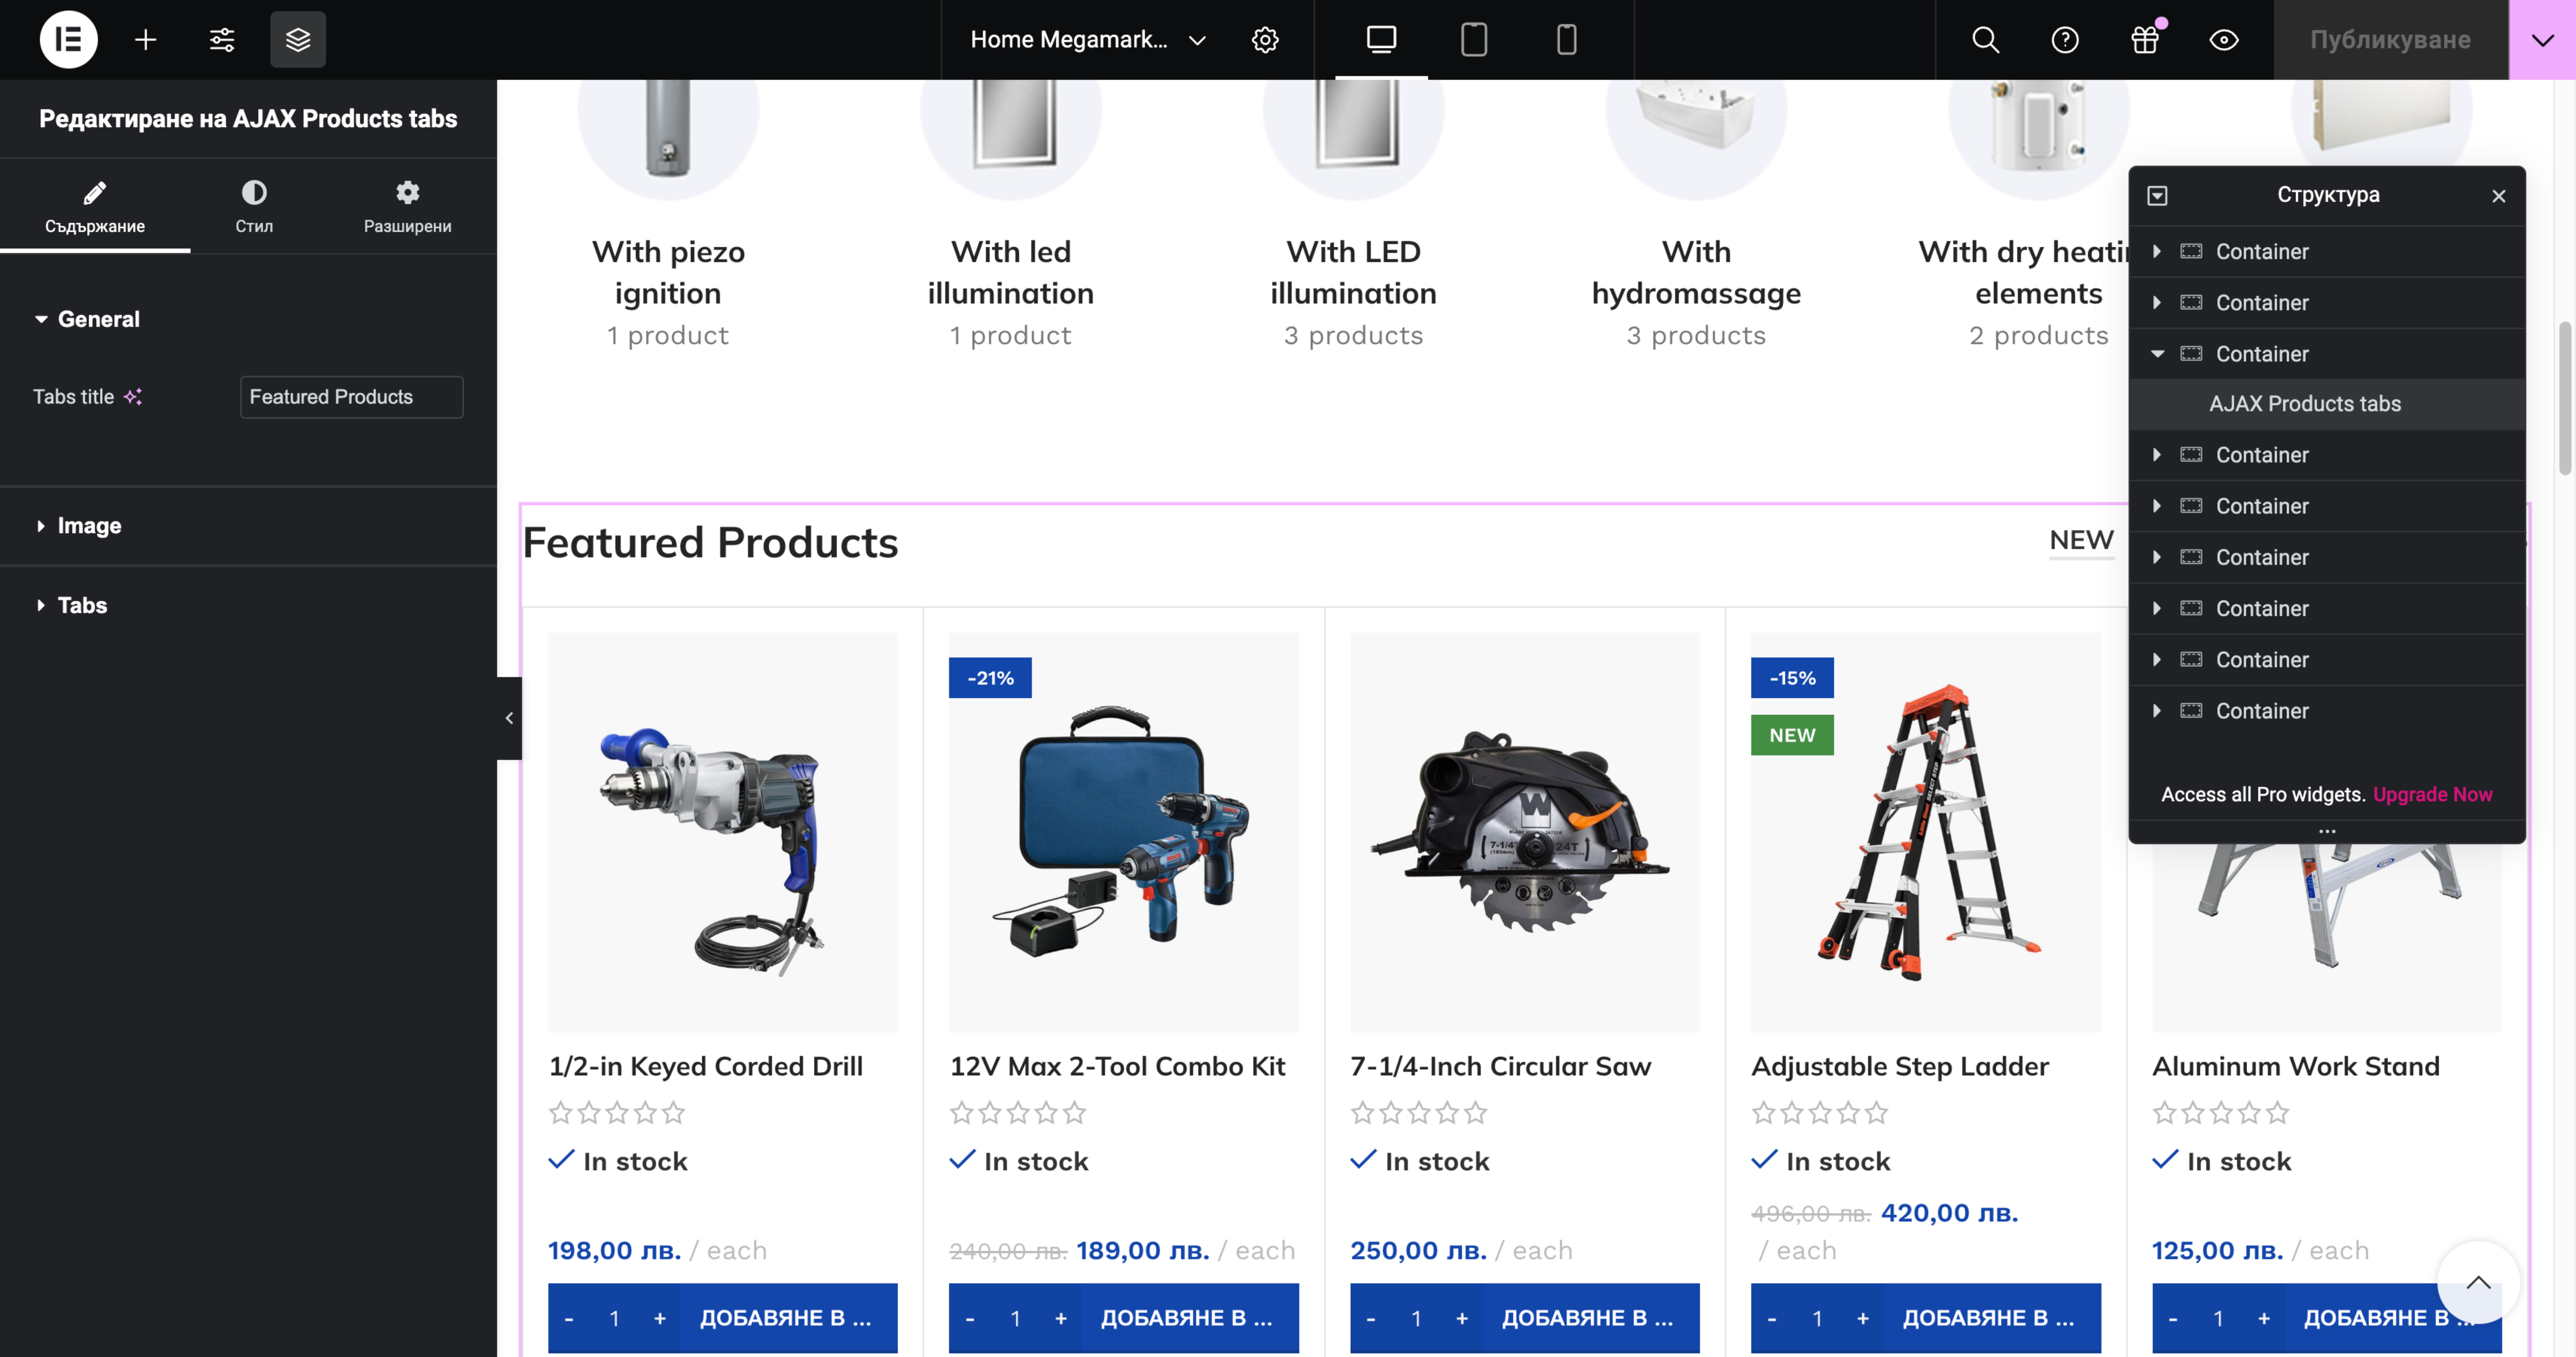This screenshot has width=2576, height=1357.
Task: Click the With LED illumination category
Action: pyautogui.click(x=1353, y=272)
